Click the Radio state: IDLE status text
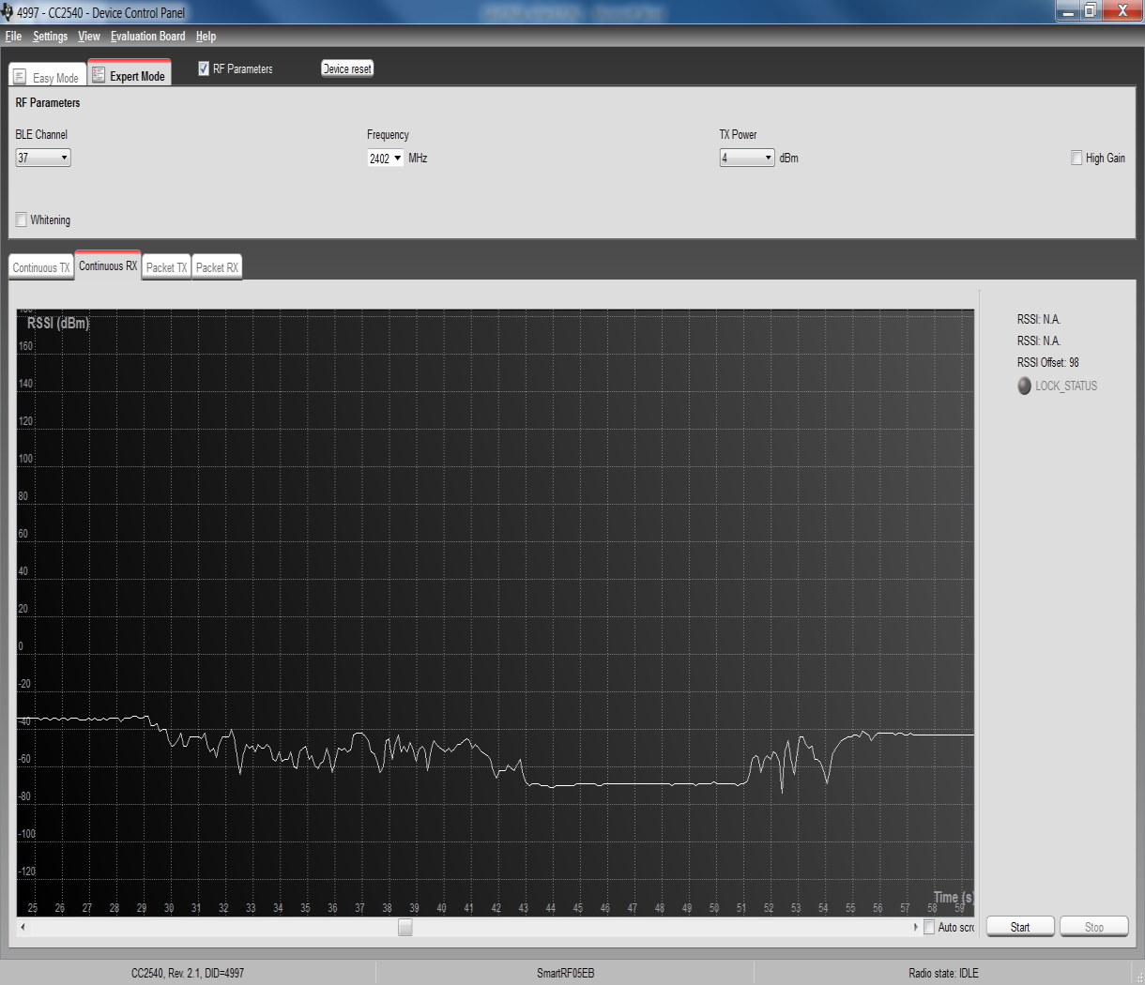 pos(943,973)
